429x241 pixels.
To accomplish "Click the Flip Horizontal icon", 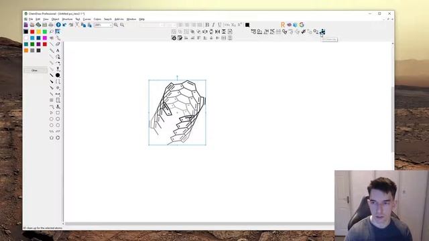I will click(217, 31).
